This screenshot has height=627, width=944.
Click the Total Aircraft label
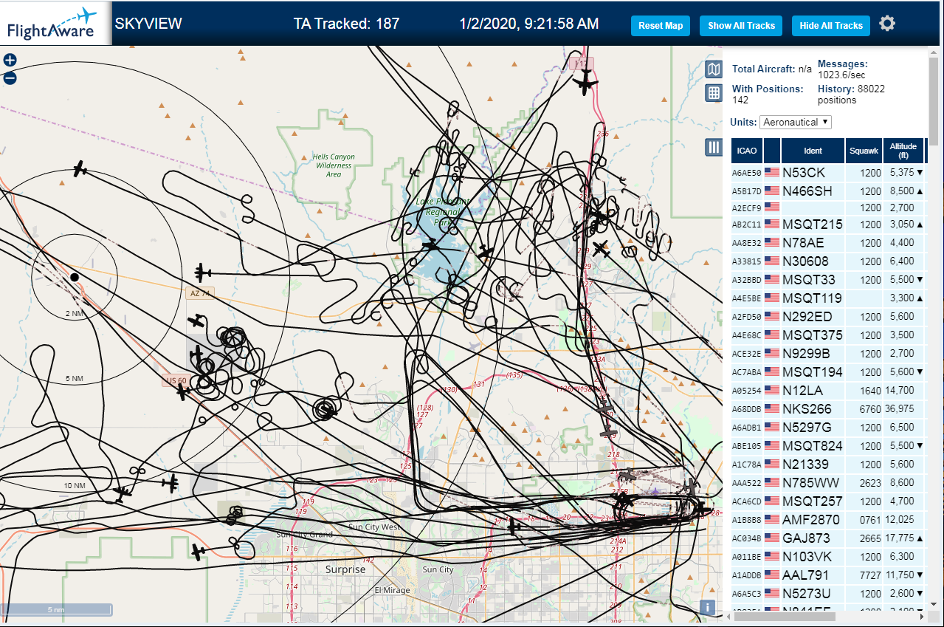[763, 69]
